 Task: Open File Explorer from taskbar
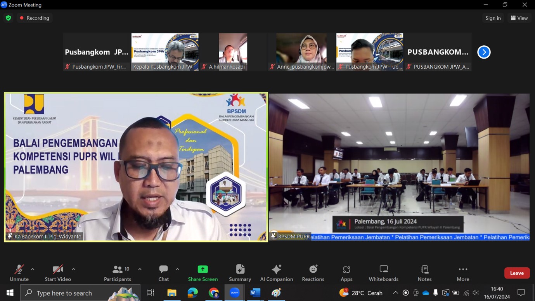[171, 293]
